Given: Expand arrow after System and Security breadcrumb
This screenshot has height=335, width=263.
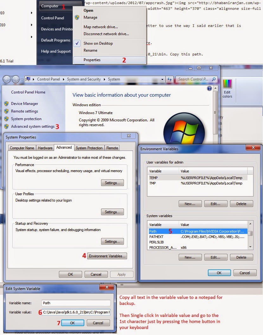Looking at the screenshot, I should (x=104, y=79).
